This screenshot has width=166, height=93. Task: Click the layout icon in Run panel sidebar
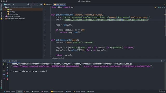[4, 75]
